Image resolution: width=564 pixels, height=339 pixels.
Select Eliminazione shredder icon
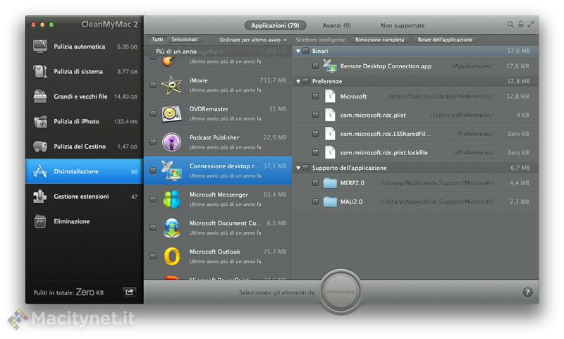pyautogui.click(x=40, y=221)
